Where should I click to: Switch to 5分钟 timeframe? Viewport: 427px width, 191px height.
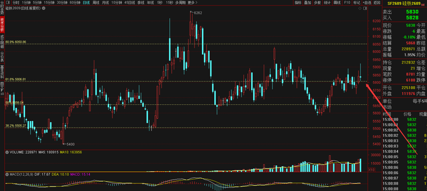pos(38,3)
